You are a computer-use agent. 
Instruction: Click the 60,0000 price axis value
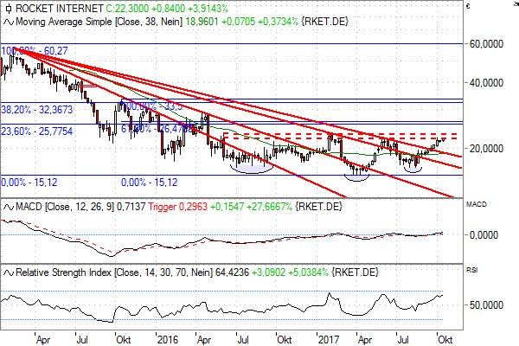point(486,44)
